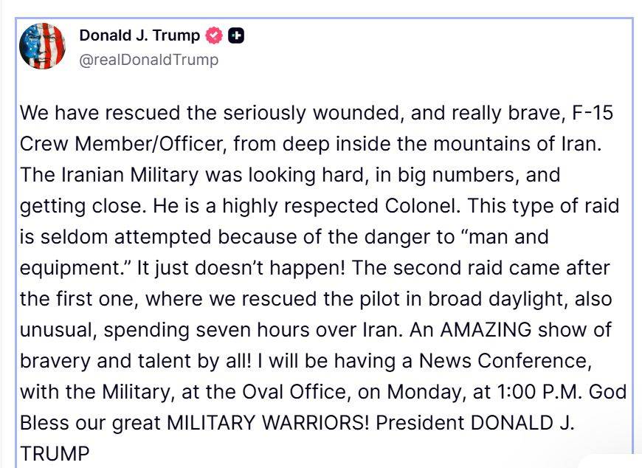The height and width of the screenshot is (468, 642).
Task: Open the Donald J. Trump display name
Action: tap(139, 35)
